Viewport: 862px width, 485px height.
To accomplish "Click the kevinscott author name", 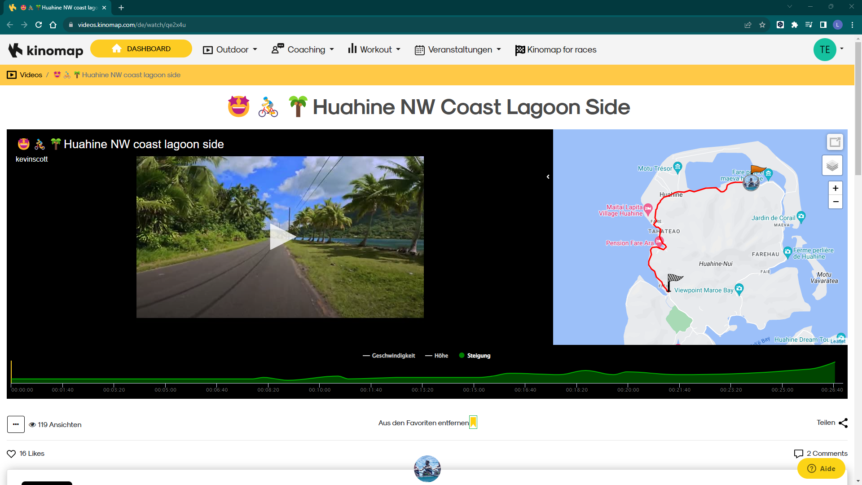I will point(31,159).
